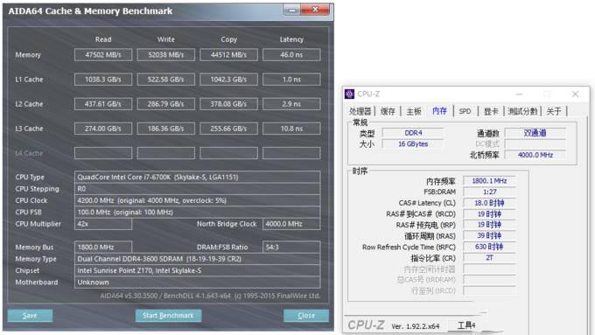The image size is (595, 335).
Task: Click the CPU Multiplier value 42x
Action: (103, 224)
